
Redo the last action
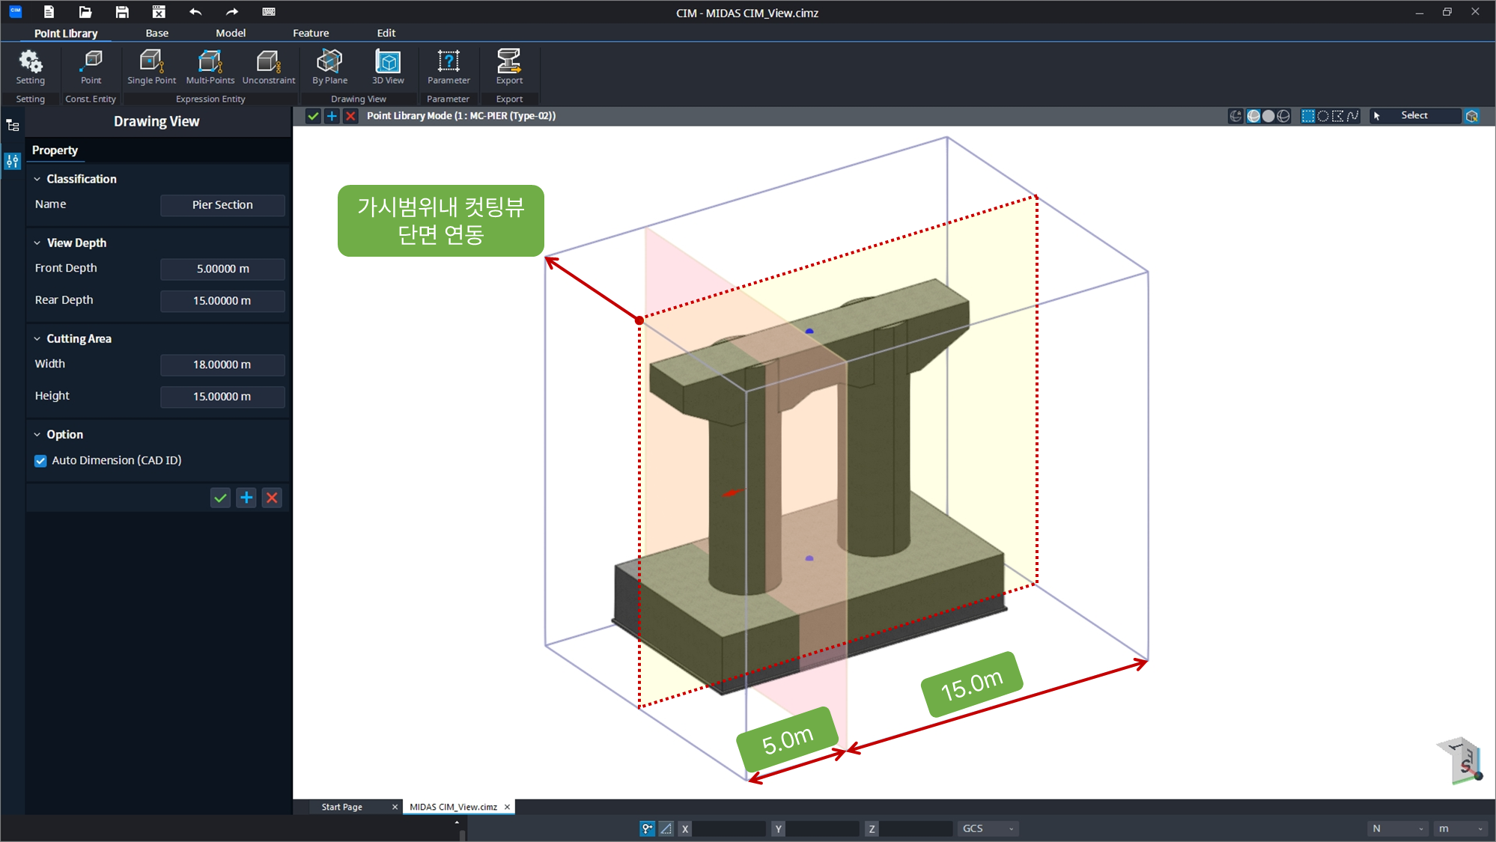coord(232,12)
